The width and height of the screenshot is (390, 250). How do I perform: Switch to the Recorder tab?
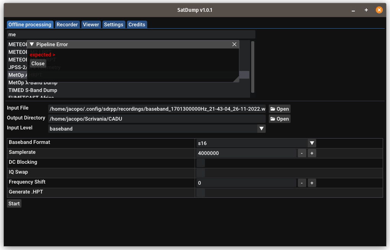pyautogui.click(x=67, y=24)
